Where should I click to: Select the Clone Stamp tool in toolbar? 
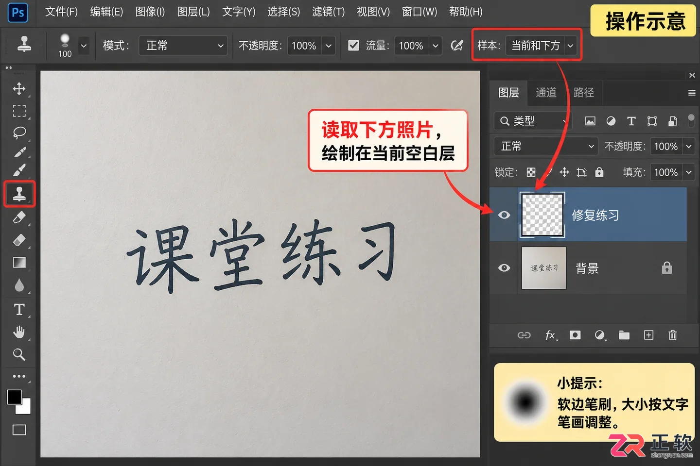tap(19, 194)
